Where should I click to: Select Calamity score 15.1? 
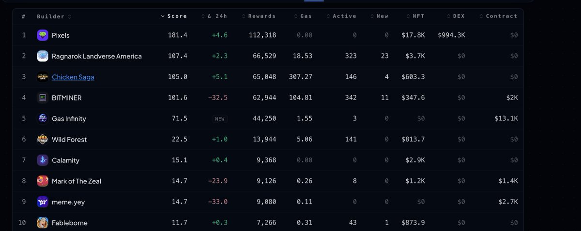180,160
